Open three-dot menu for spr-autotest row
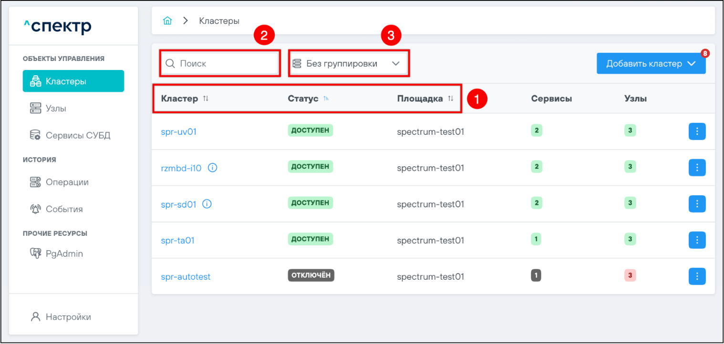724x344 pixels. (697, 276)
